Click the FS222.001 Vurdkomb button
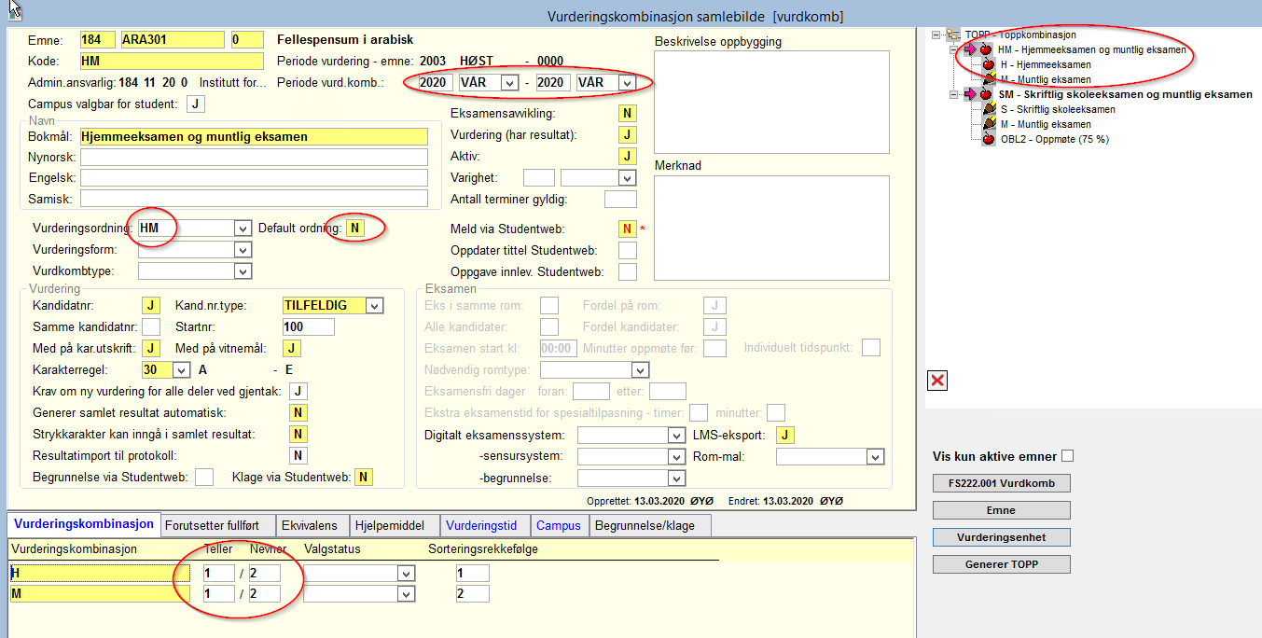Viewport: 1262px width, 638px height. tap(1001, 483)
